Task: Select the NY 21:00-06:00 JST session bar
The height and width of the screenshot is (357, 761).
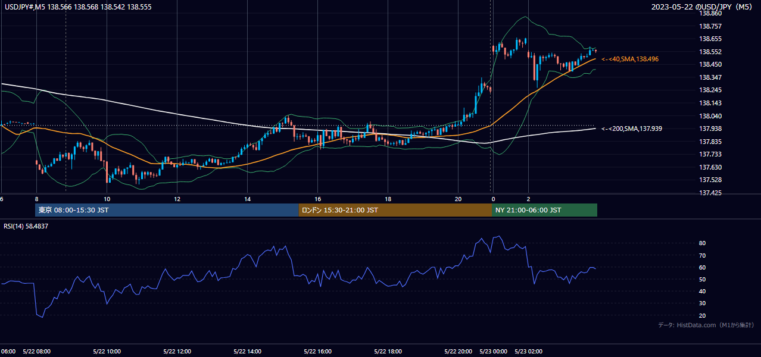Action: (x=544, y=210)
